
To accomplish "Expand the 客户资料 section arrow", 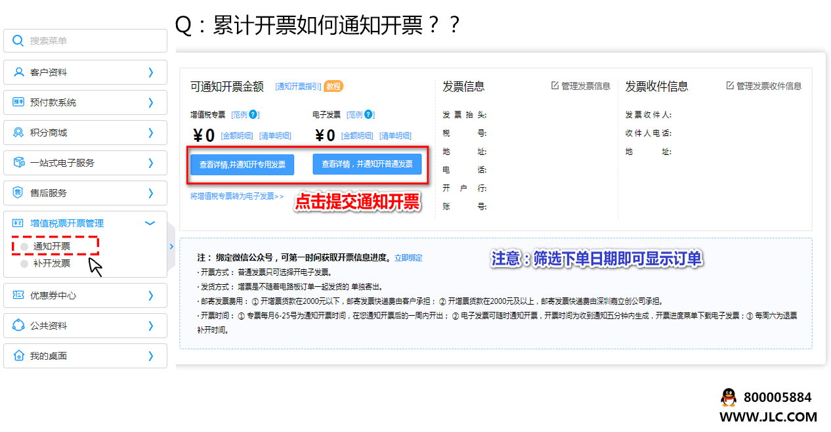I will point(152,72).
